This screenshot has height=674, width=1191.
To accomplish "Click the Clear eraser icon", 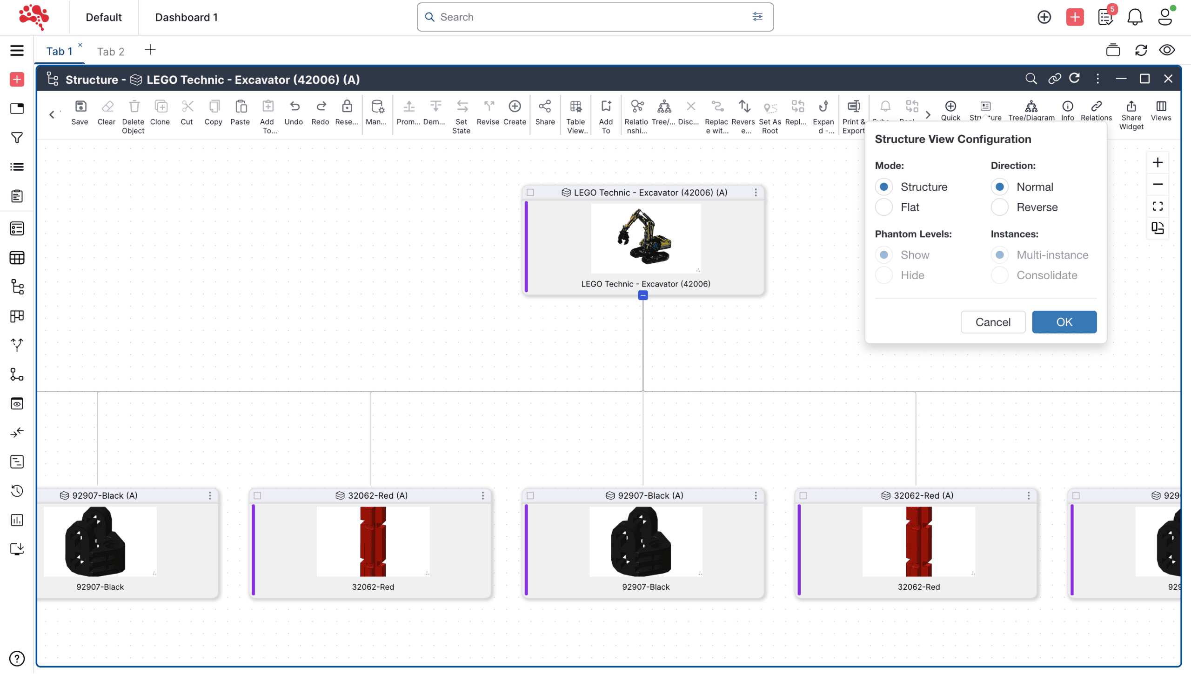I will [107, 107].
